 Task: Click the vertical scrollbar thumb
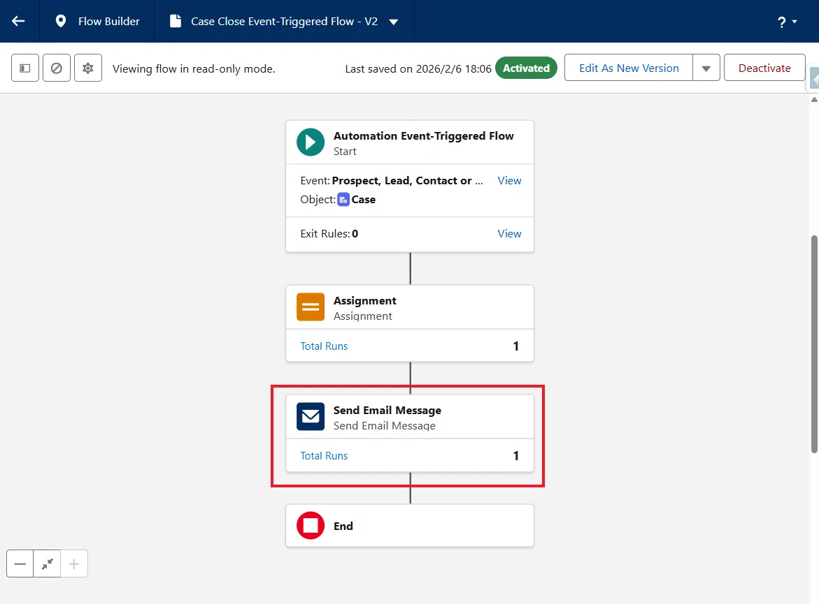[x=814, y=344]
